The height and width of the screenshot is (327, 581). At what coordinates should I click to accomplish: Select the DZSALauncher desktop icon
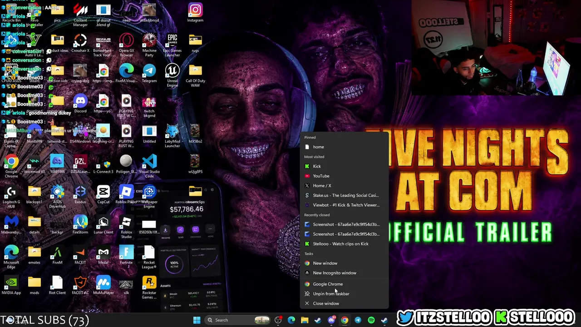coord(80,165)
